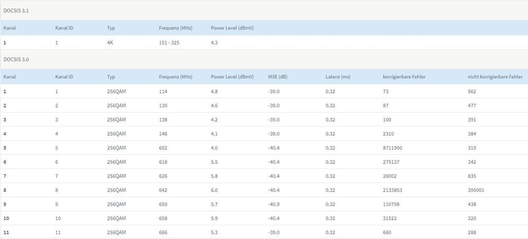Select the 4K type cell

pos(110,42)
